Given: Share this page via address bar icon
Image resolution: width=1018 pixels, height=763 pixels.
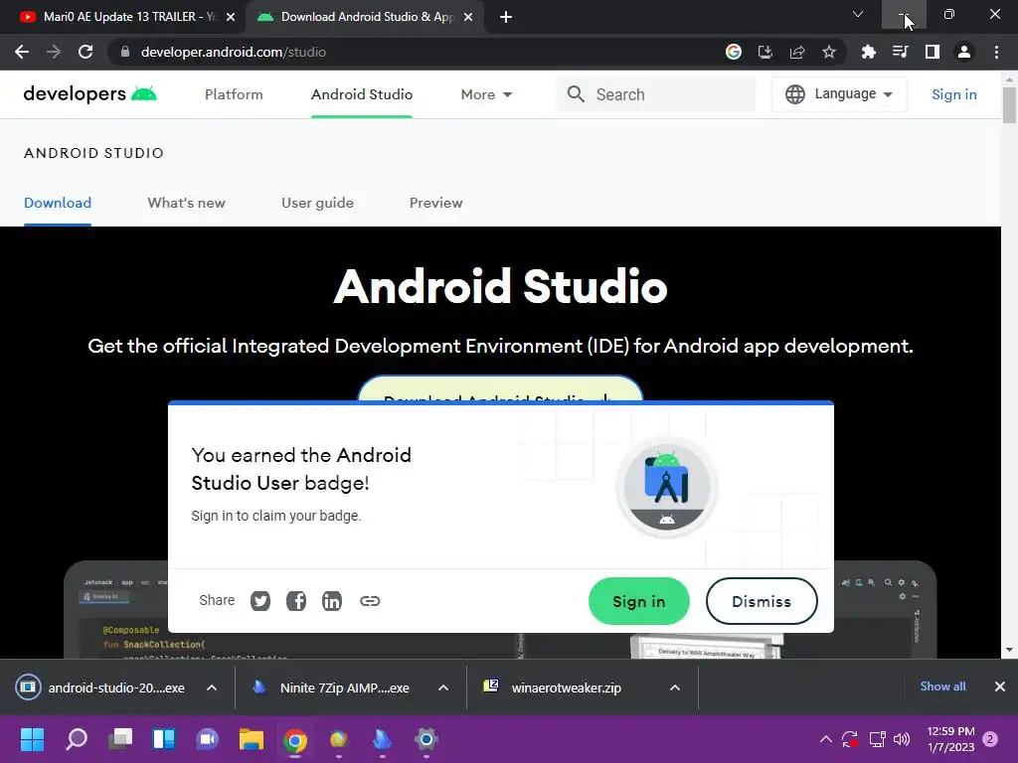Looking at the screenshot, I should click(797, 52).
